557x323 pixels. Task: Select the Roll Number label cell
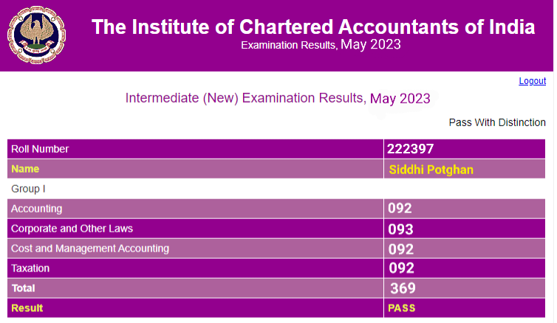coord(40,149)
